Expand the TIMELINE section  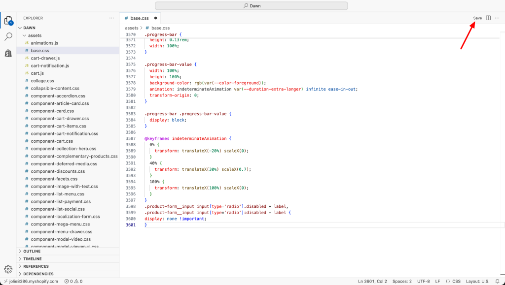(x=33, y=259)
